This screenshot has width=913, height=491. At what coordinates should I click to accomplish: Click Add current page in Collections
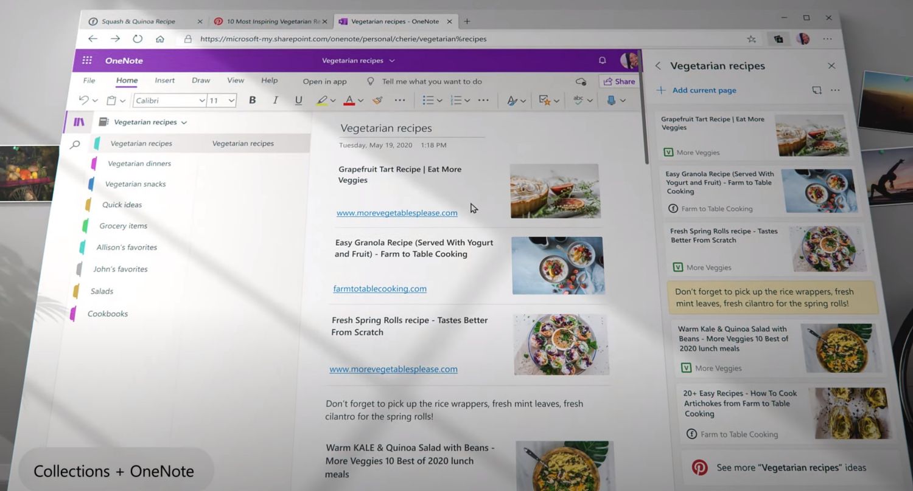coord(697,90)
